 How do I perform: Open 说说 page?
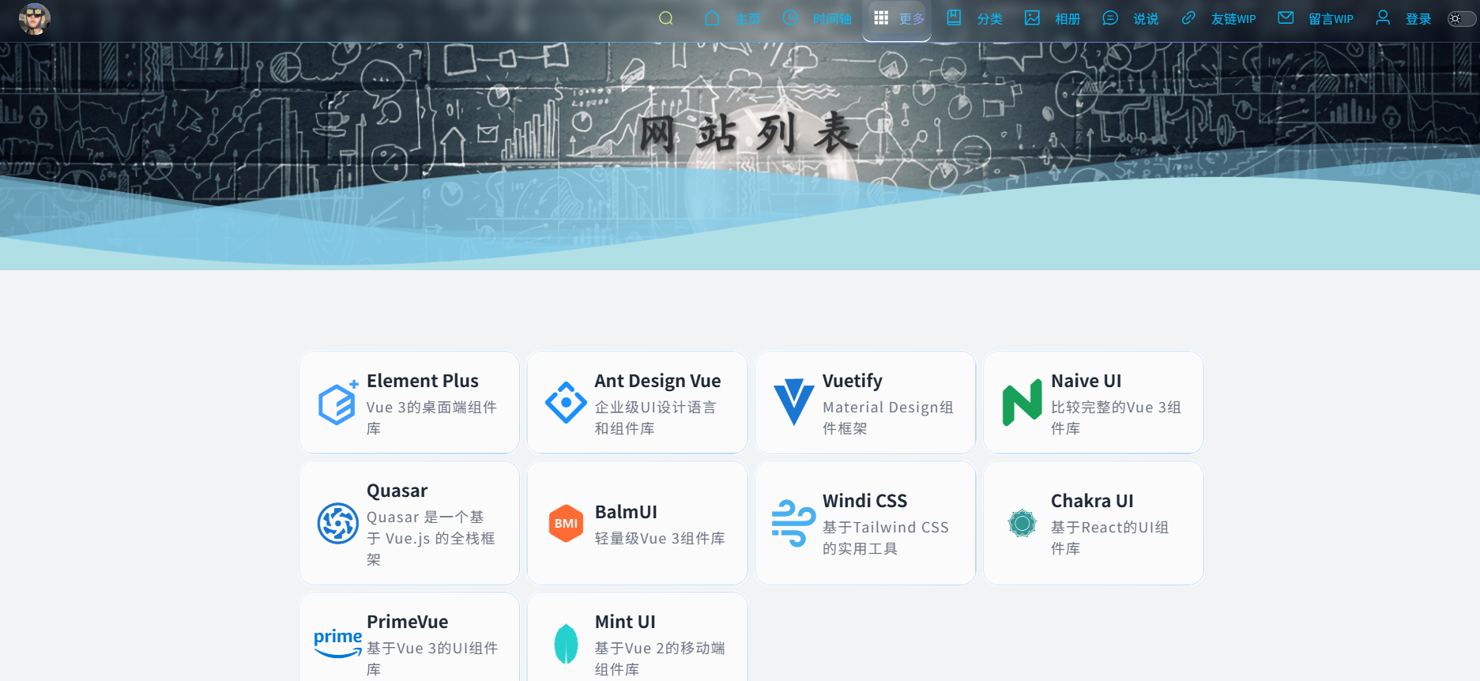(x=1146, y=19)
